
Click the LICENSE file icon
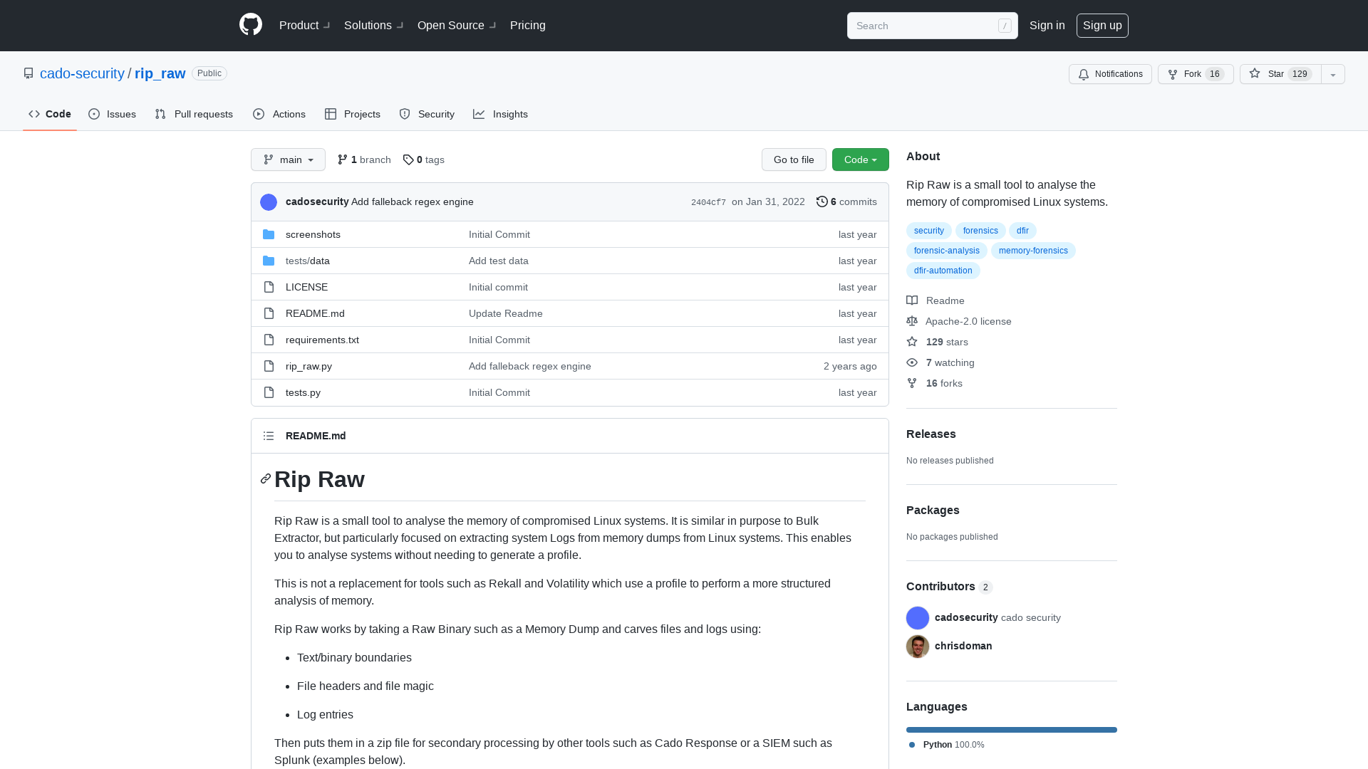[269, 287]
